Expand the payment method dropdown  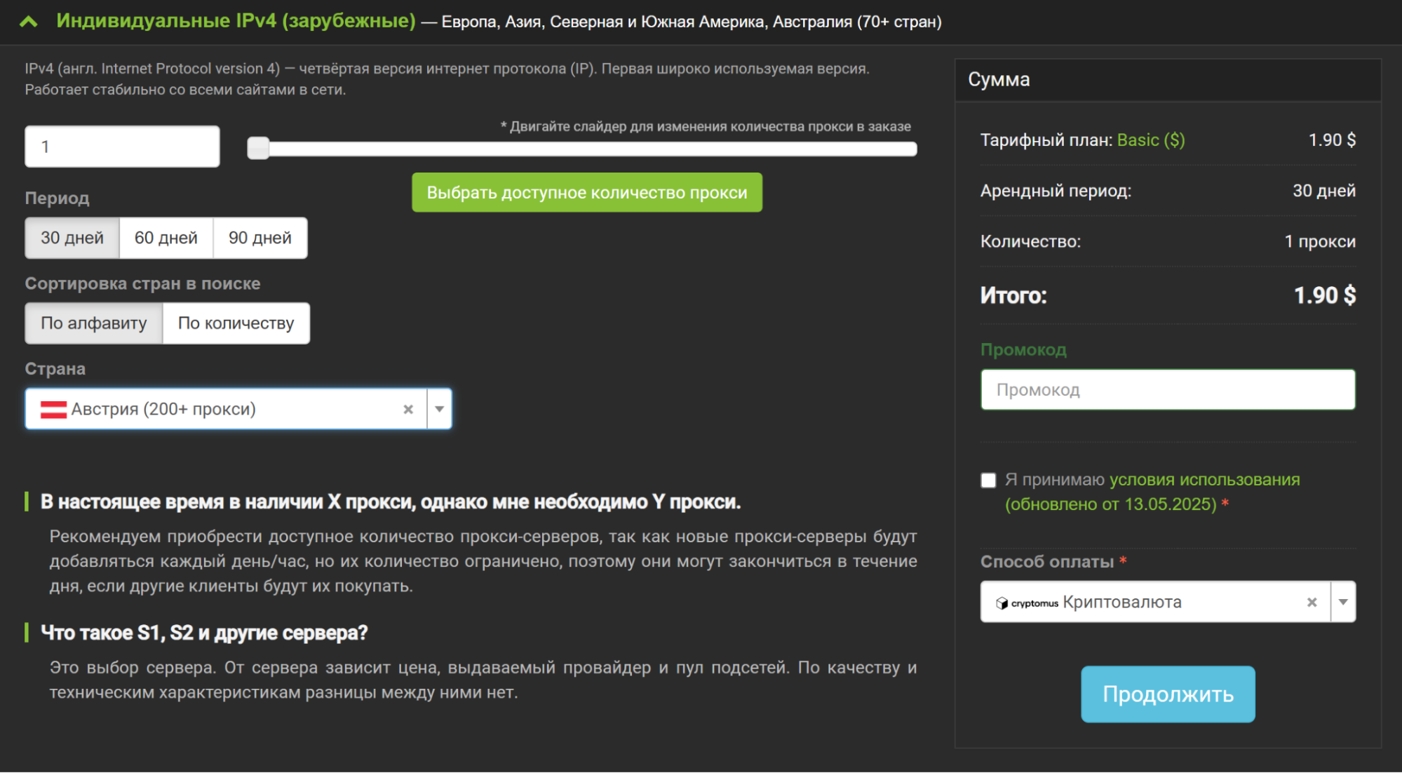pyautogui.click(x=1343, y=601)
